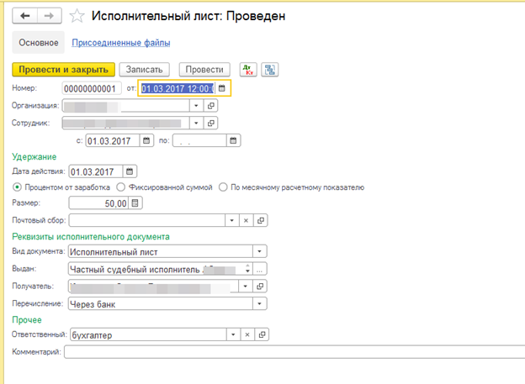Open calculator for the Размер field
This screenshot has width=525, height=384.
pyautogui.click(x=136, y=203)
